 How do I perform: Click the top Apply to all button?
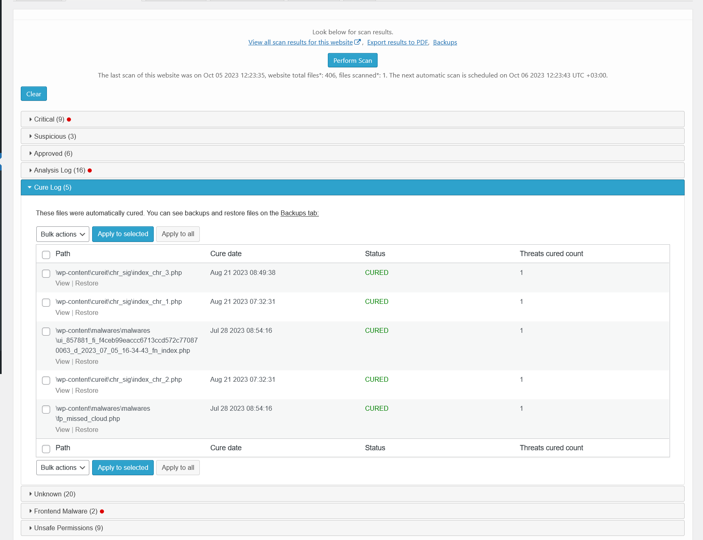pyautogui.click(x=178, y=234)
